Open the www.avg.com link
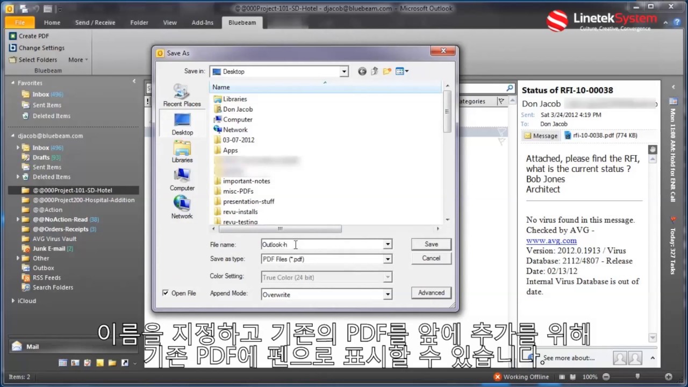 click(x=551, y=240)
